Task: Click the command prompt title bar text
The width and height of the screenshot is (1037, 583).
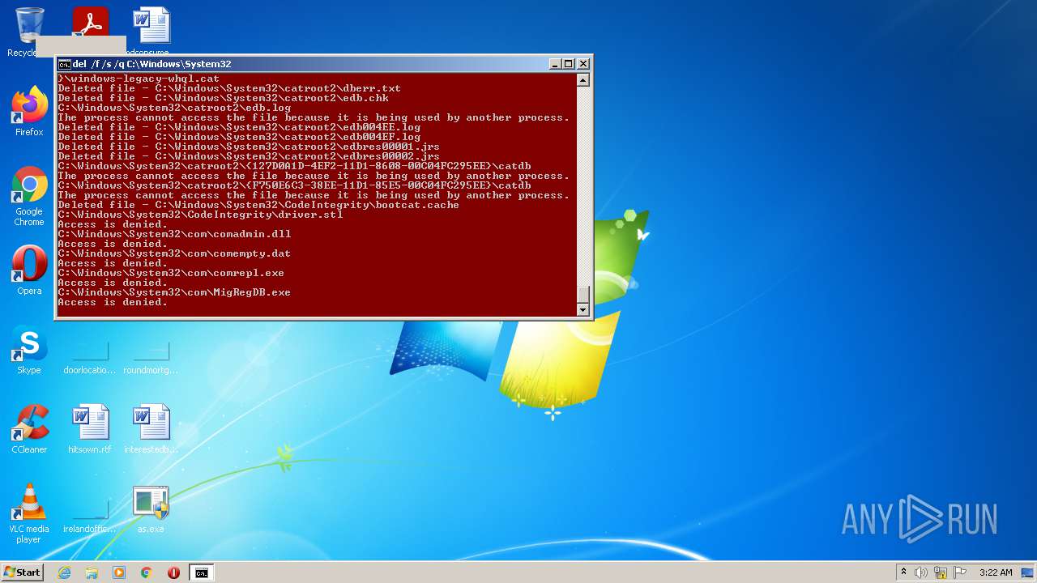Action: (x=151, y=64)
